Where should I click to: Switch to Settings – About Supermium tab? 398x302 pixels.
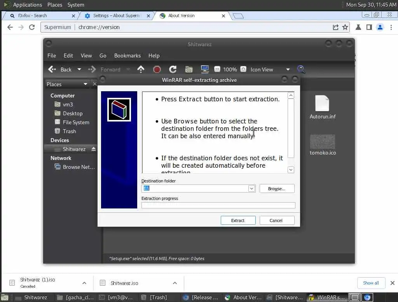point(116,16)
